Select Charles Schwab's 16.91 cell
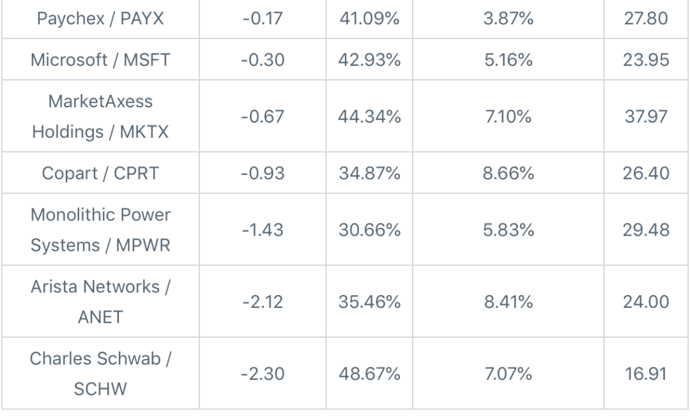This screenshot has width=690, height=417. 647,372
